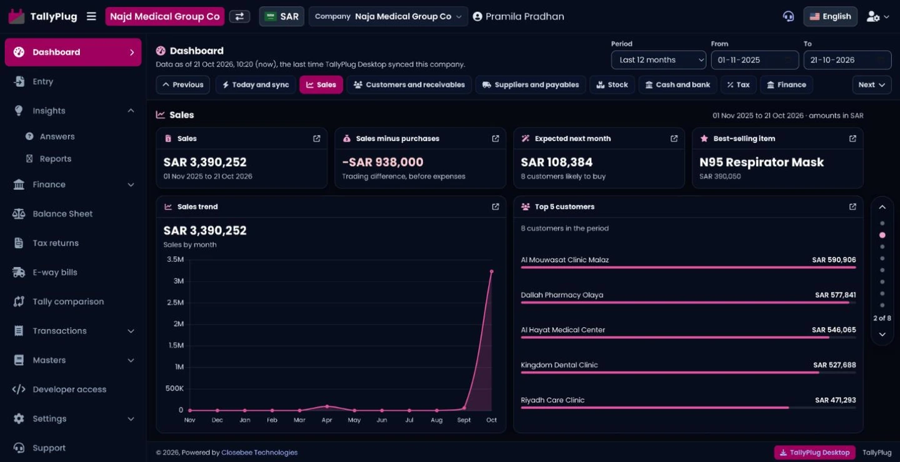Expand the Masters sidebar menu
The image size is (900, 462).
pyautogui.click(x=72, y=360)
